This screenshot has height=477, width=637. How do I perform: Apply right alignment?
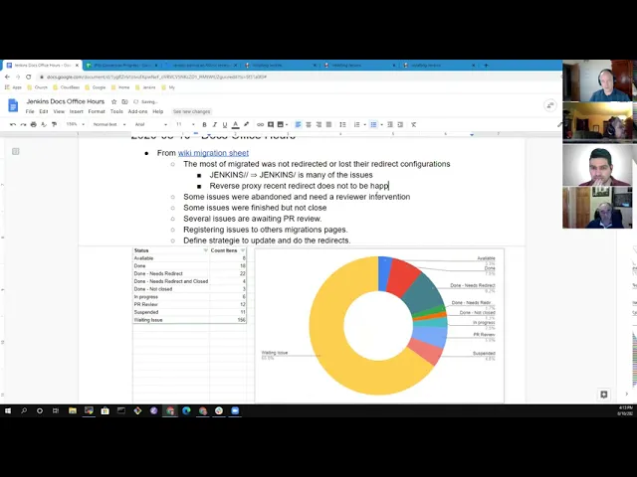318,124
